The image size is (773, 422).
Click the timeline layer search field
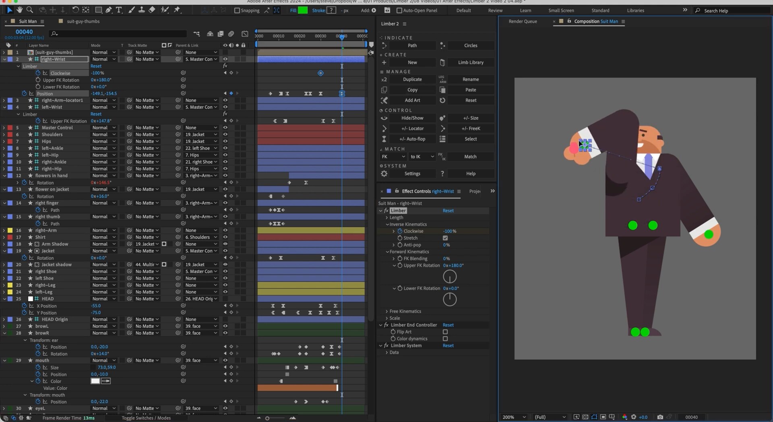pos(121,34)
